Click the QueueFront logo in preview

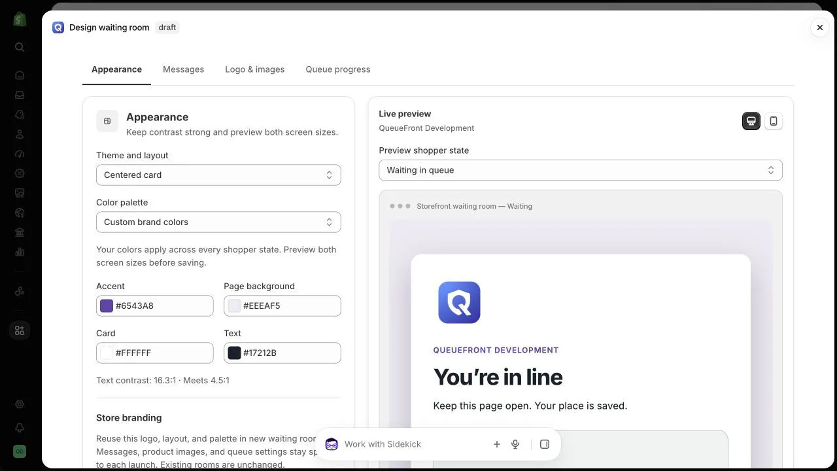[459, 302]
